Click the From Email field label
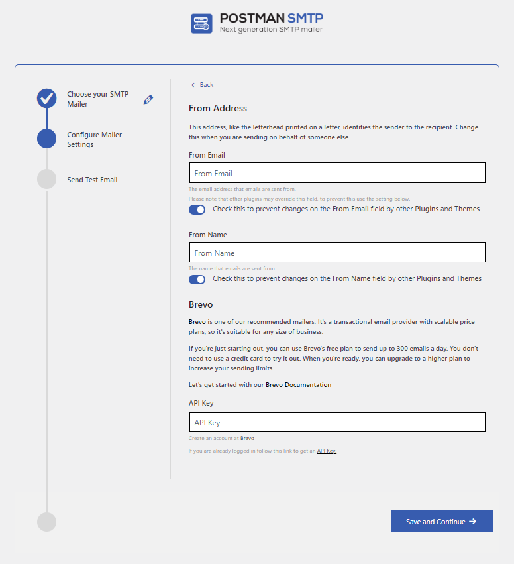Screen dimensions: 514x564 pos(207,155)
